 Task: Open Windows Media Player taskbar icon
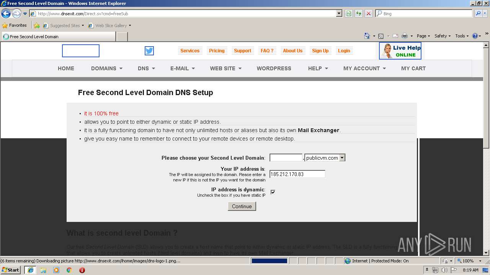point(56,270)
